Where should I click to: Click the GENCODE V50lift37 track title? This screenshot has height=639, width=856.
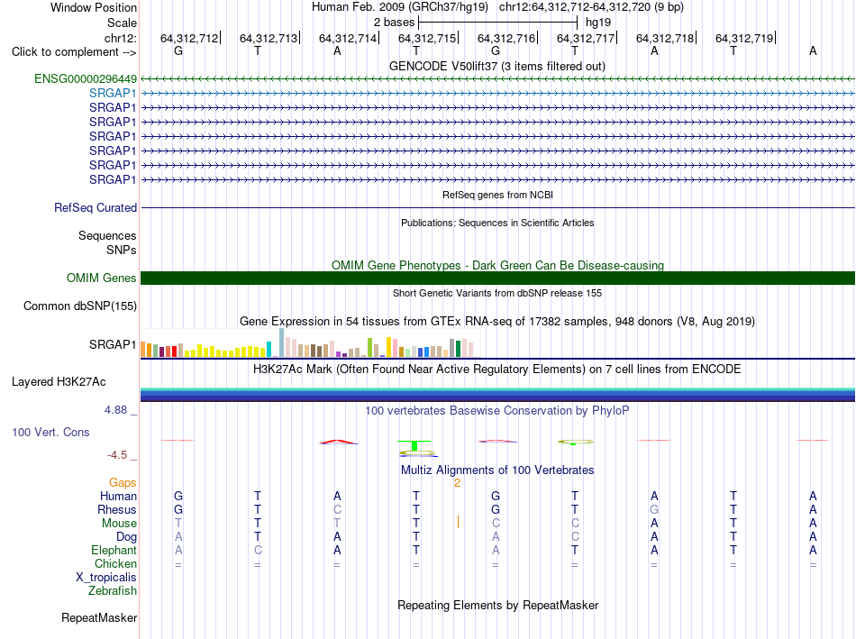click(x=497, y=66)
